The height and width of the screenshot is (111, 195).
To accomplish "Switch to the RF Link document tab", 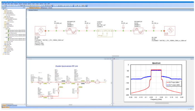I will tap(50, 8).
